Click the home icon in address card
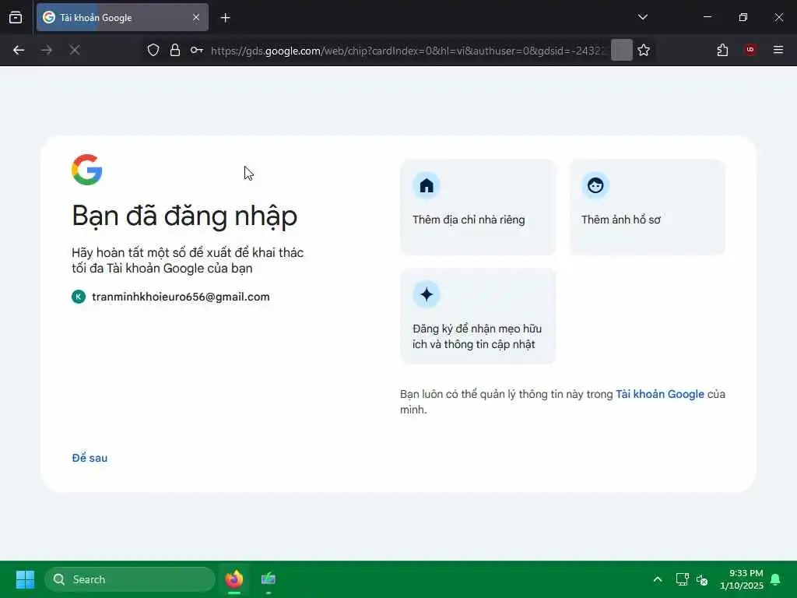Viewport: 797px width, 598px height. pos(427,185)
